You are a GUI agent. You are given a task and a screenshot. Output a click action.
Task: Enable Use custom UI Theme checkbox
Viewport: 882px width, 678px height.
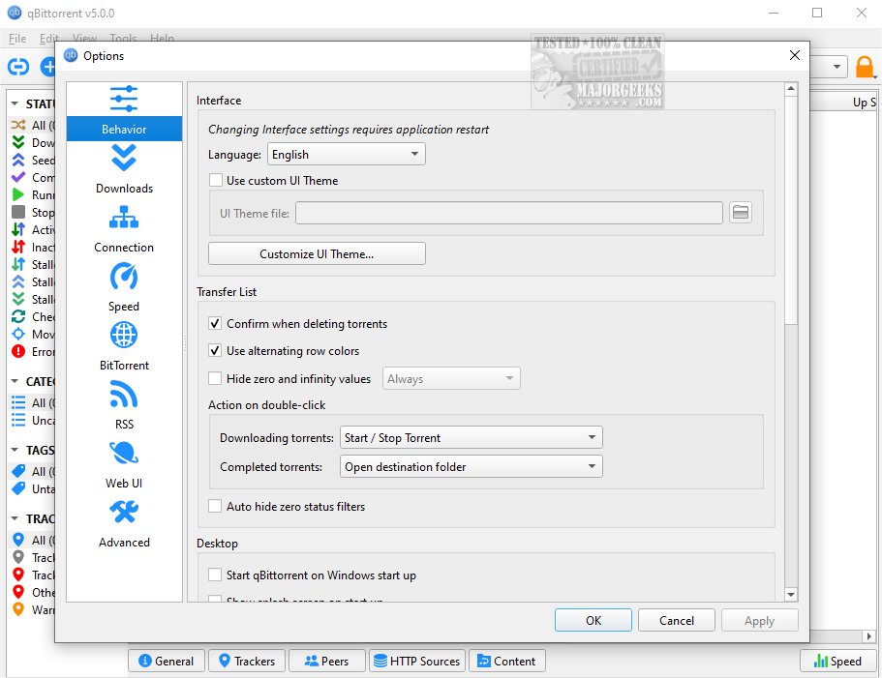(215, 180)
